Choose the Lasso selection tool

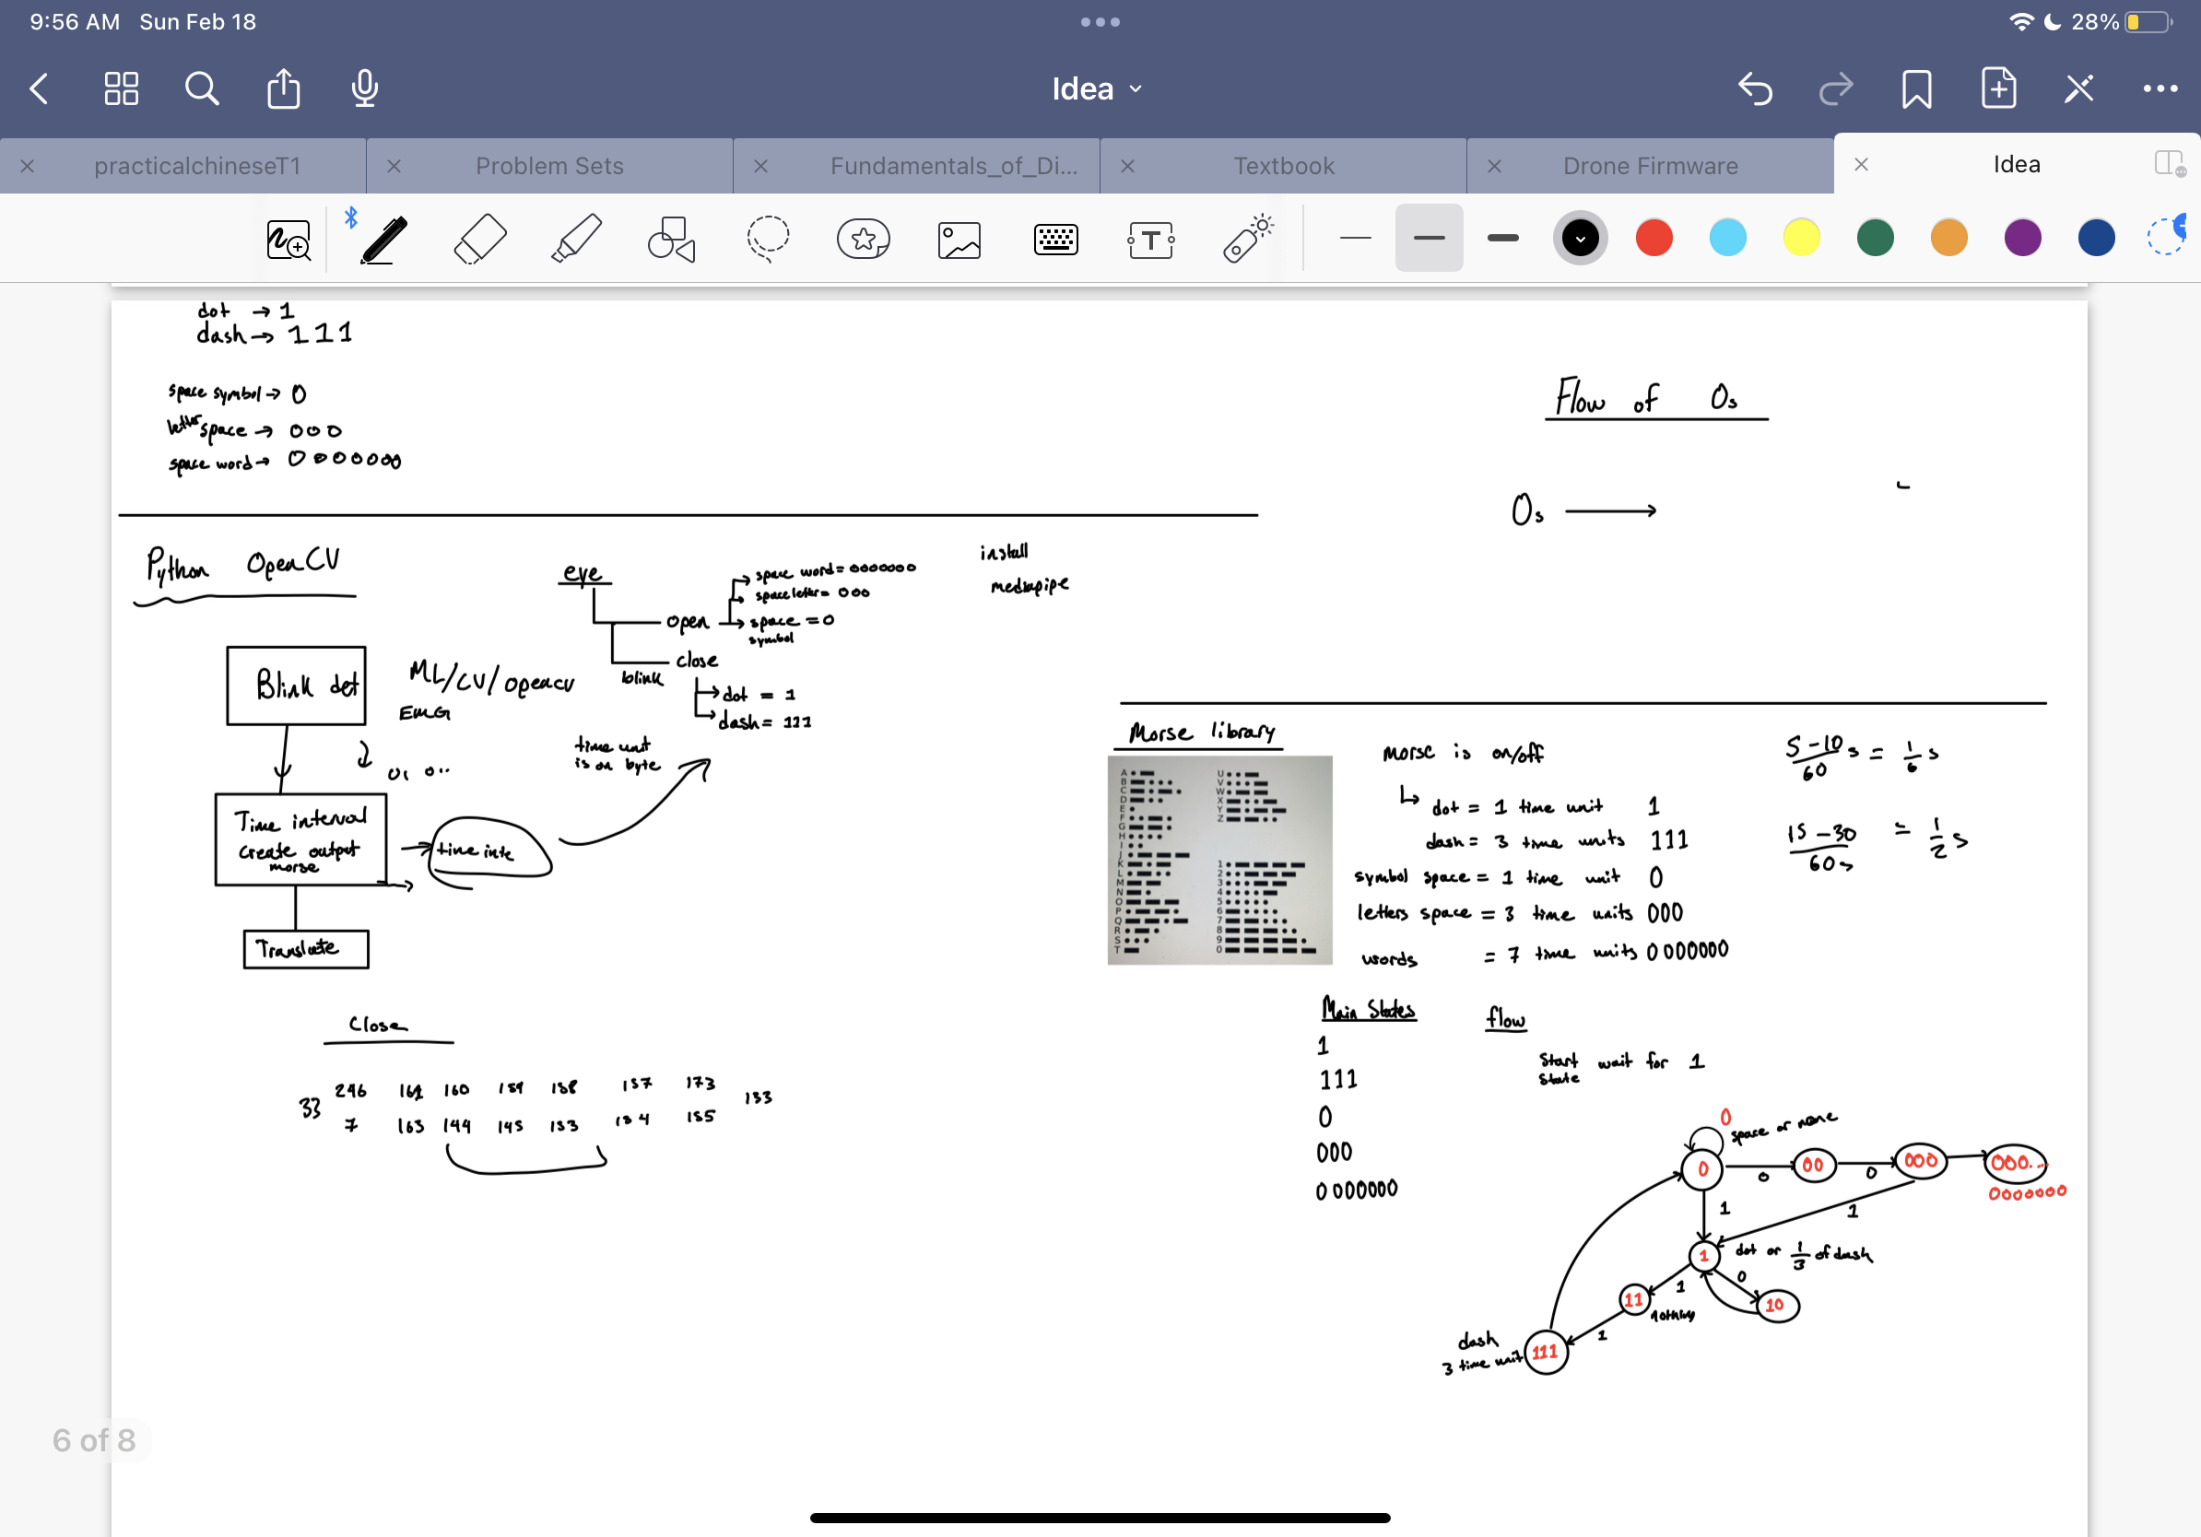coord(768,239)
